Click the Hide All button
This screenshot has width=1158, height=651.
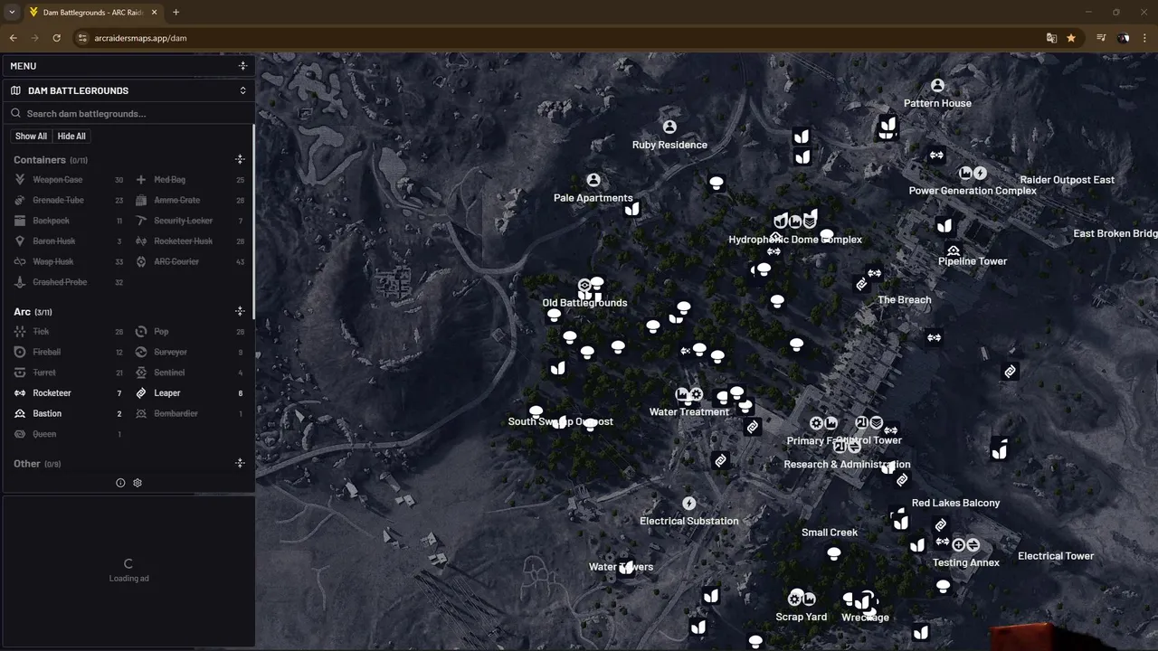(71, 137)
